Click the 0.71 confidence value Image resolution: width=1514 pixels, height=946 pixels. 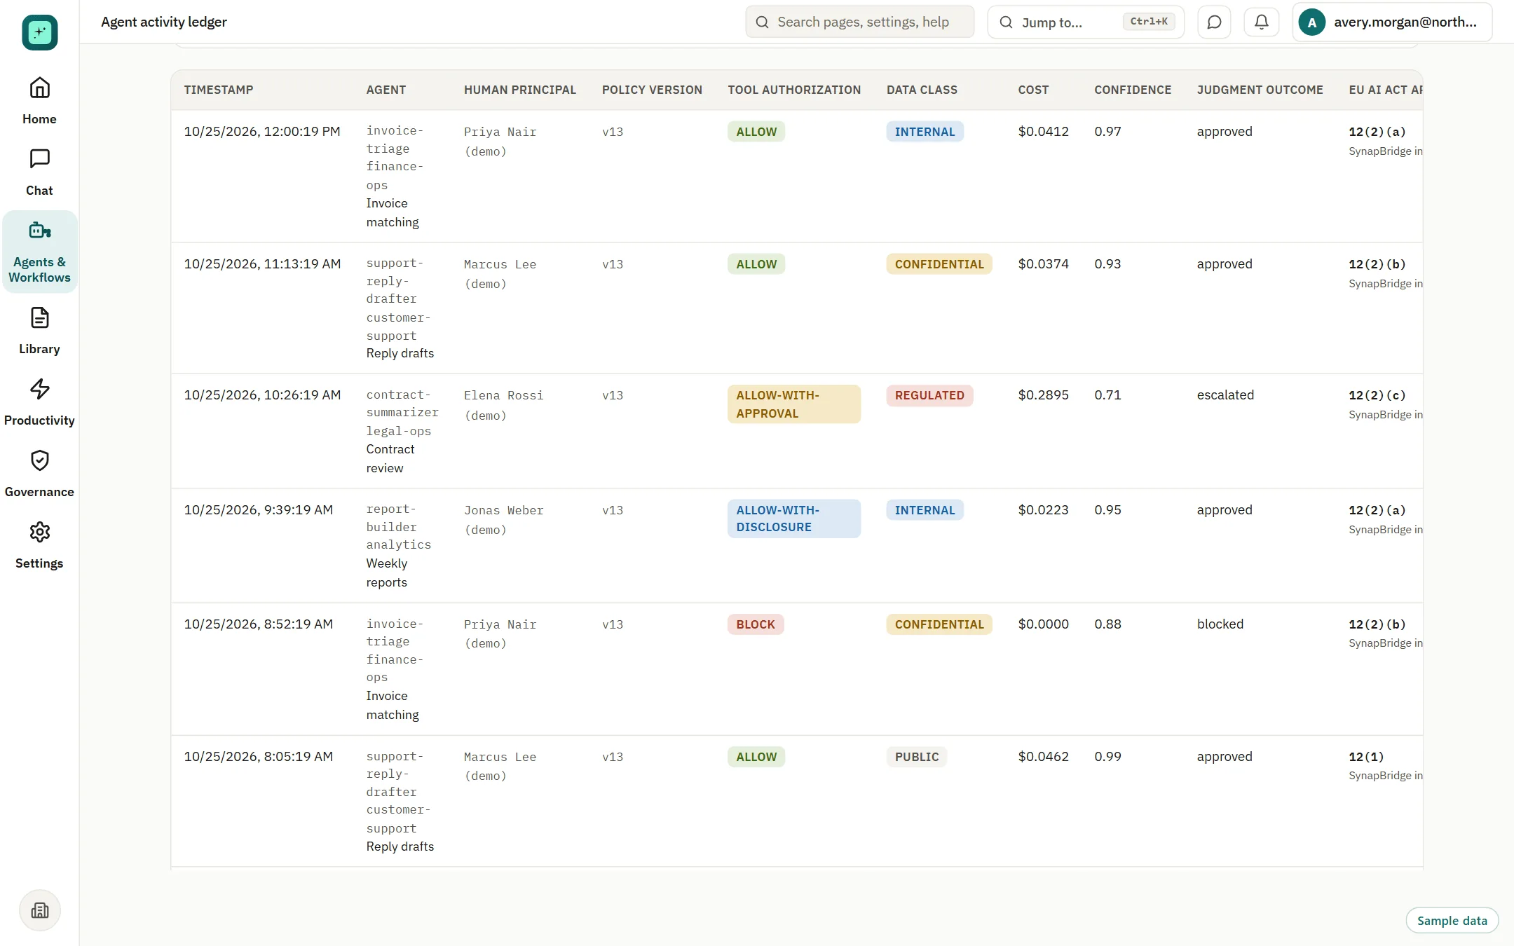pos(1107,395)
